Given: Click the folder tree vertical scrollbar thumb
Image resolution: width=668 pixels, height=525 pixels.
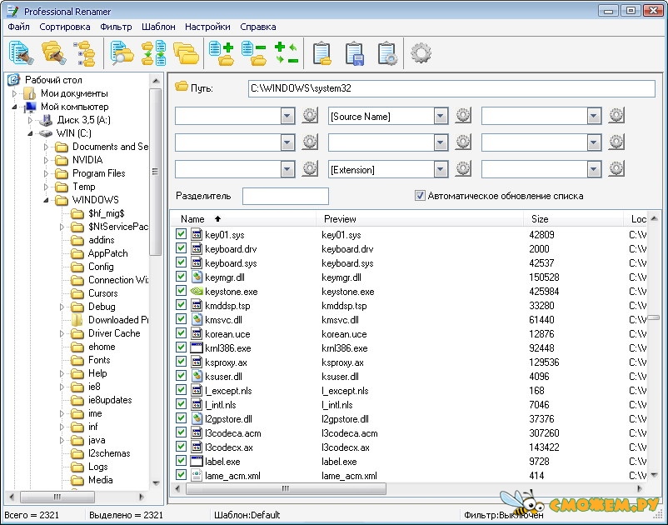Looking at the screenshot, I should click(156, 172).
